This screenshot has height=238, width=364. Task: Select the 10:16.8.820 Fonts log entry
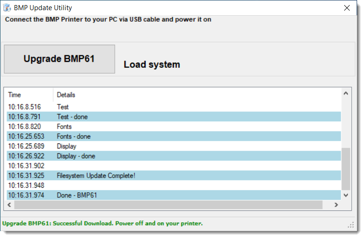point(65,126)
